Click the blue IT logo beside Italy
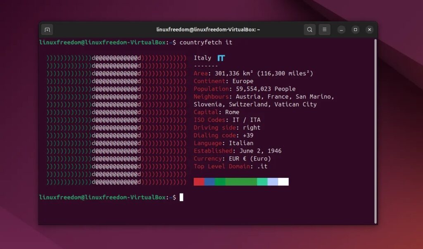 pos(221,58)
